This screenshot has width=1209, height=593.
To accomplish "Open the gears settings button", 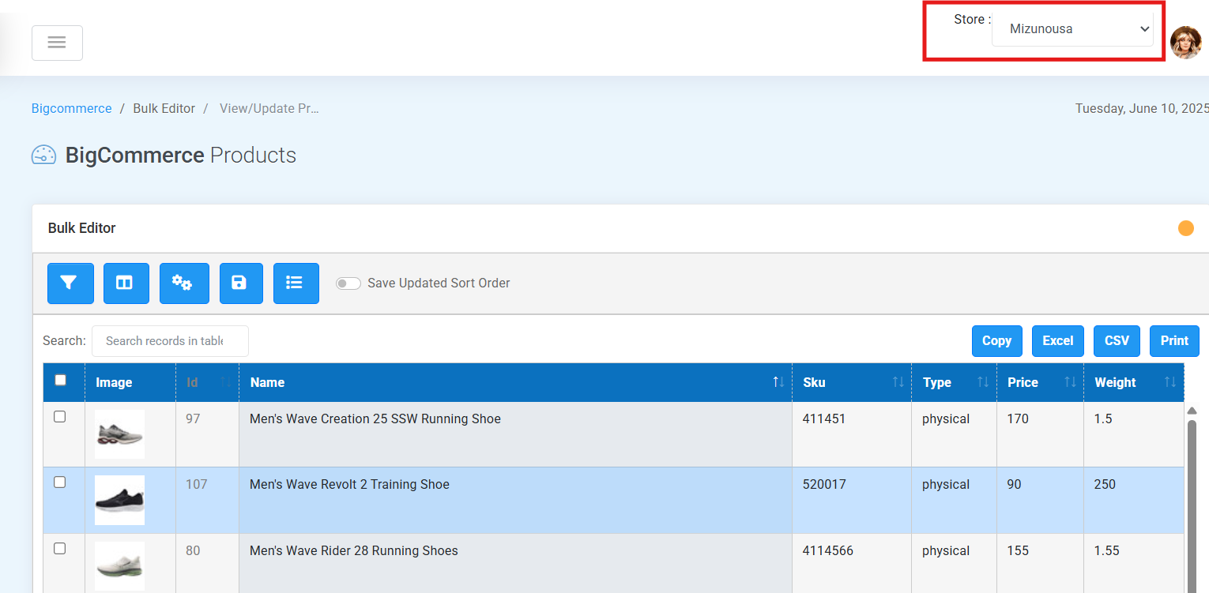I will [x=184, y=283].
